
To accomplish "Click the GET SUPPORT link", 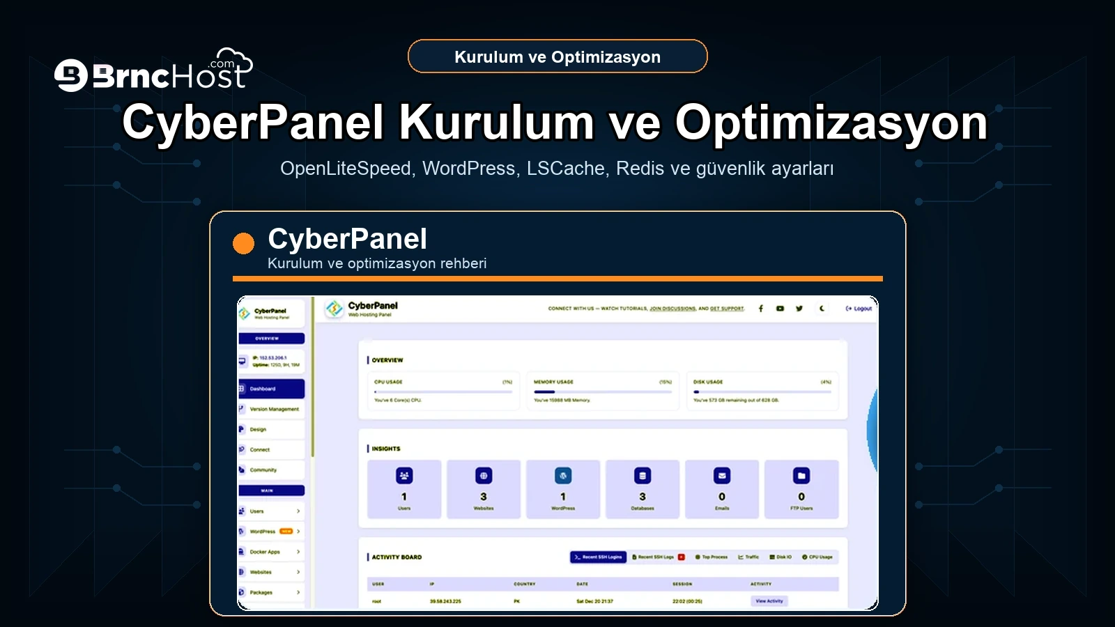I will click(727, 309).
